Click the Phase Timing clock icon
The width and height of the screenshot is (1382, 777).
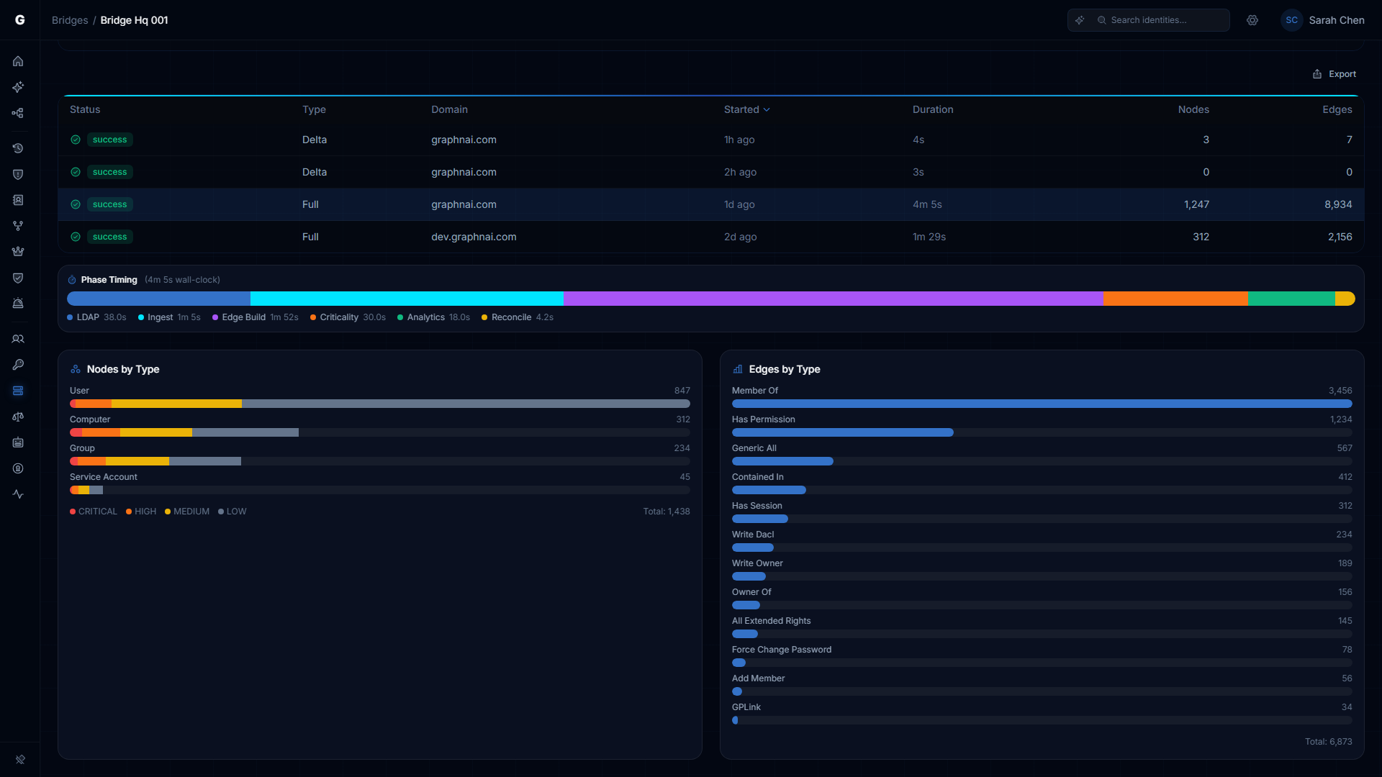coord(71,280)
